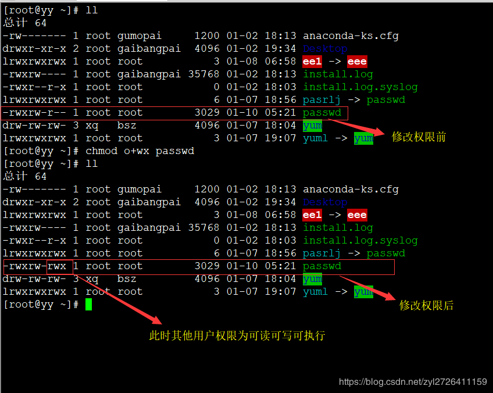Click size "1200" in the first listing

(207, 36)
